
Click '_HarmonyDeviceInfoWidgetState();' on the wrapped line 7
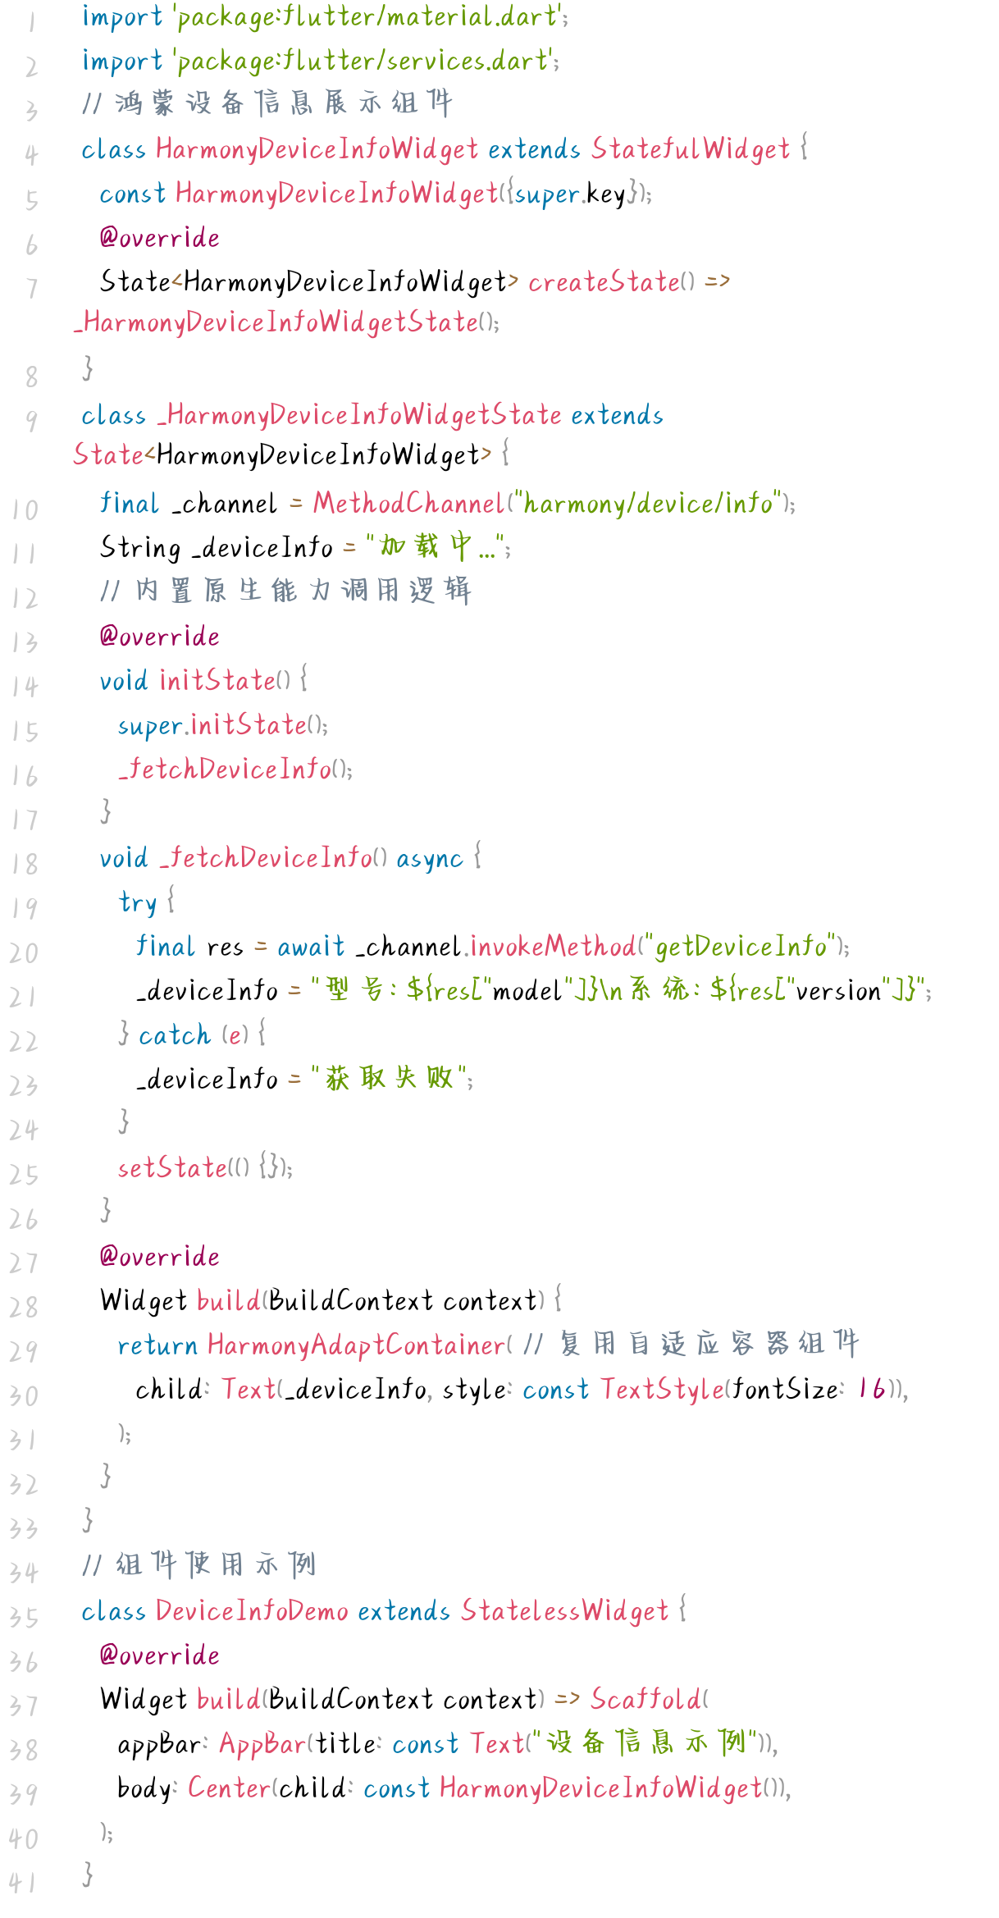pyautogui.click(x=286, y=322)
